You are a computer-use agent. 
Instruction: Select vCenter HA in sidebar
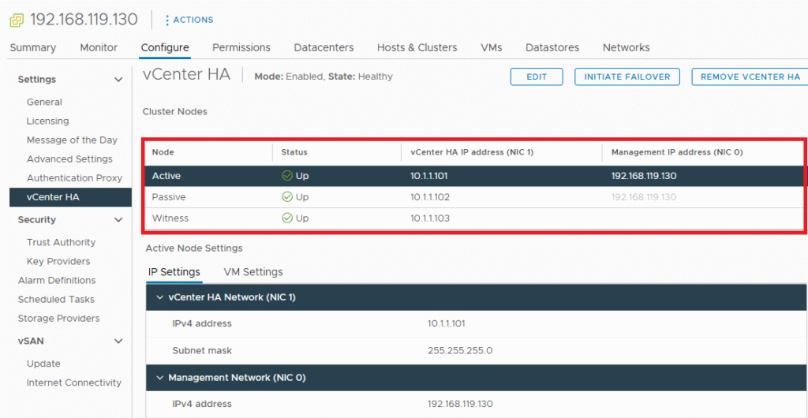[x=70, y=197]
